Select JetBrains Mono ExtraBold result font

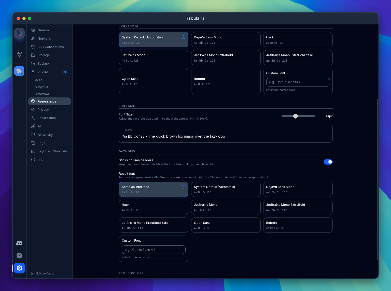point(298,207)
